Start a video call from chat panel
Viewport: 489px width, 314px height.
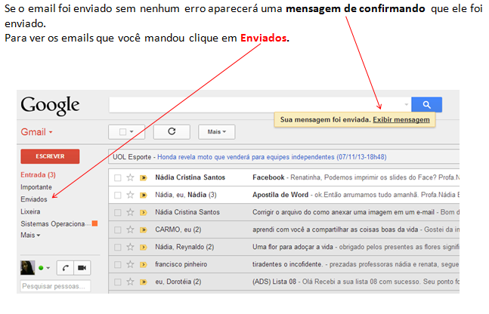(82, 268)
